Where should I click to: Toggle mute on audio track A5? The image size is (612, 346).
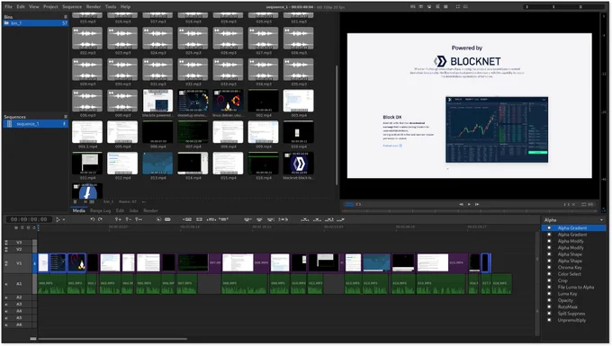tap(6, 318)
